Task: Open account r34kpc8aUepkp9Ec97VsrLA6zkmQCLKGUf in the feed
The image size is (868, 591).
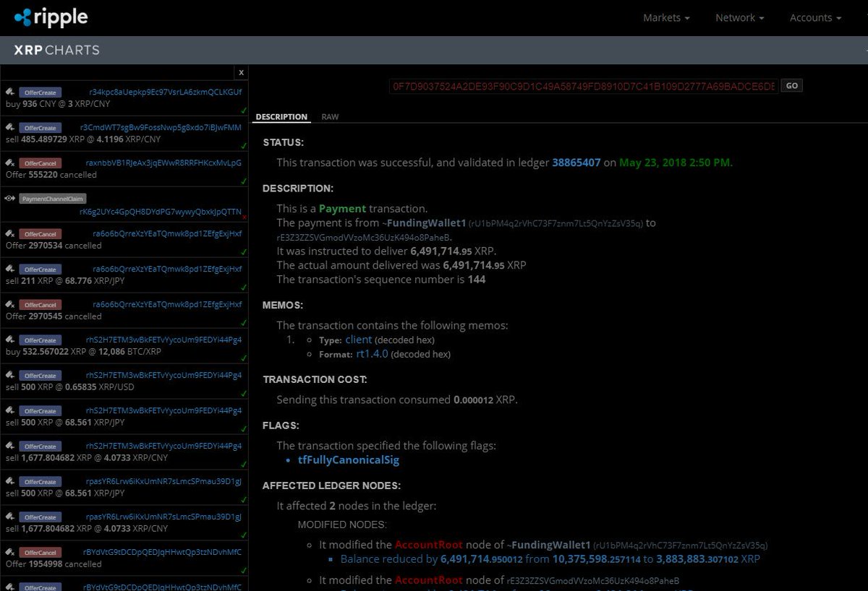Action: (166, 92)
